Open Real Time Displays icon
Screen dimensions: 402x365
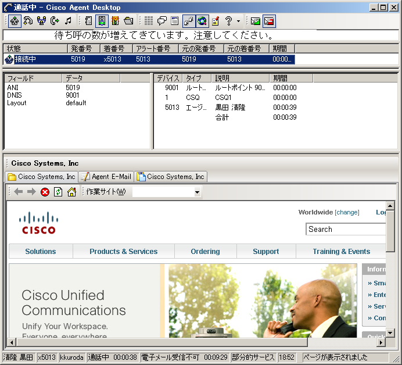click(175, 21)
